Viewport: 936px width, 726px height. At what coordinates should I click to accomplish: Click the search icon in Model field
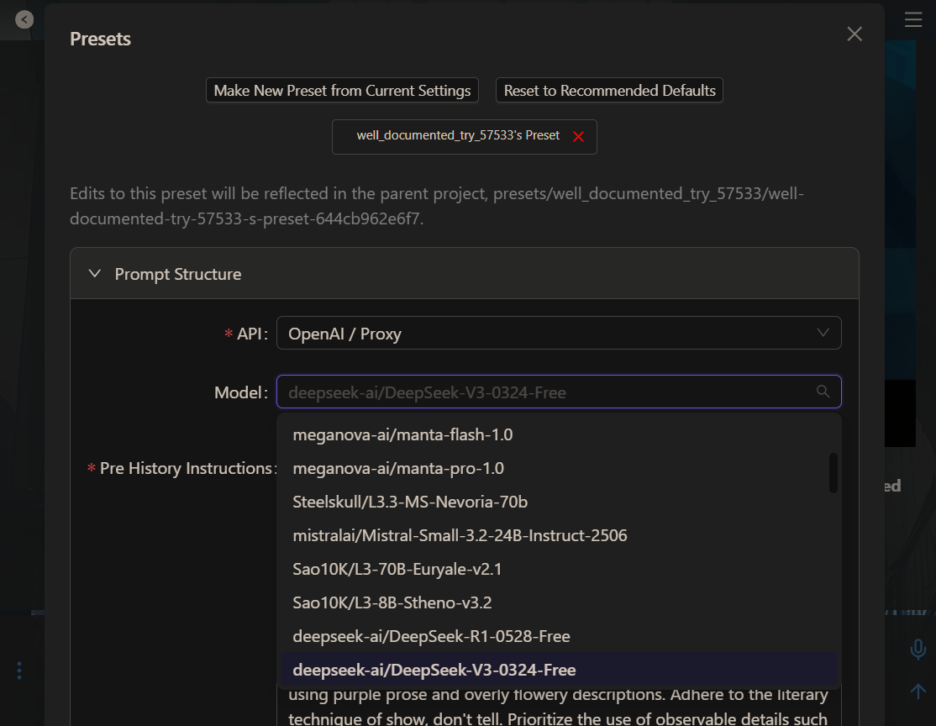(x=823, y=392)
